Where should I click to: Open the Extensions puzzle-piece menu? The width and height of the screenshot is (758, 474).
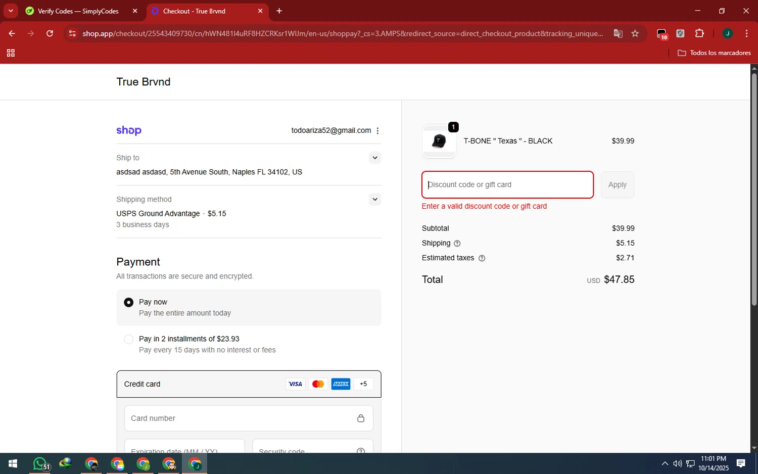[699, 33]
